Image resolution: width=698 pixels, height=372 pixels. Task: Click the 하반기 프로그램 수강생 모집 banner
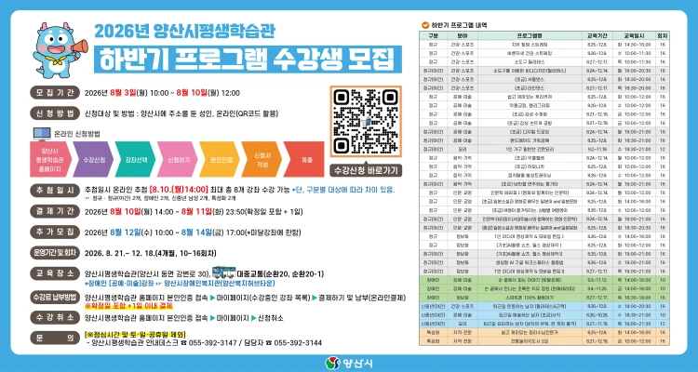[248, 60]
